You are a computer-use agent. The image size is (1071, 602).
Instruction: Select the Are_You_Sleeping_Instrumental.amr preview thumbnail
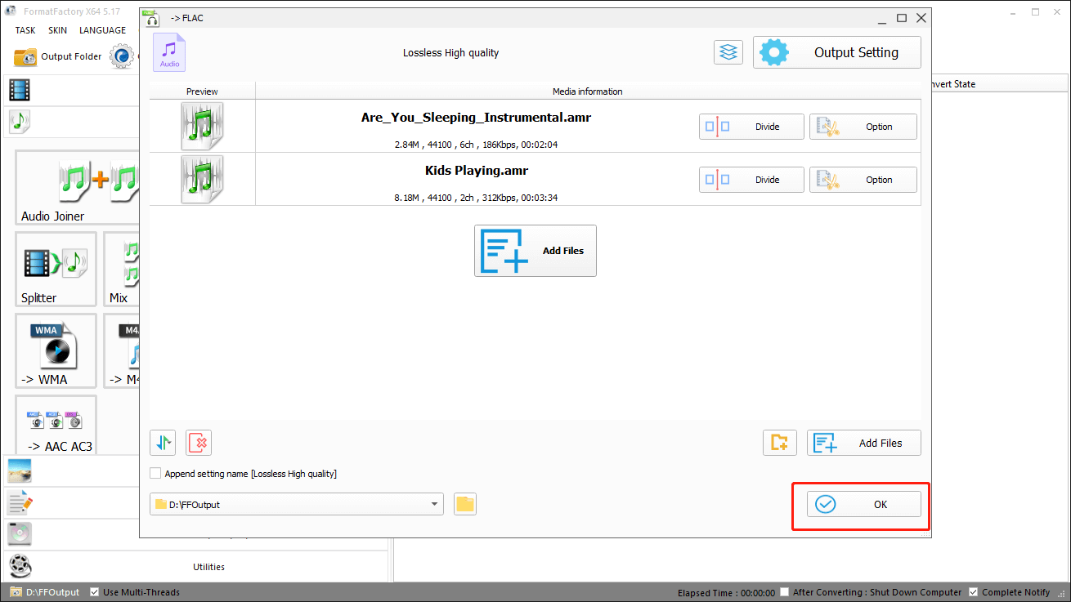pyautogui.click(x=202, y=126)
